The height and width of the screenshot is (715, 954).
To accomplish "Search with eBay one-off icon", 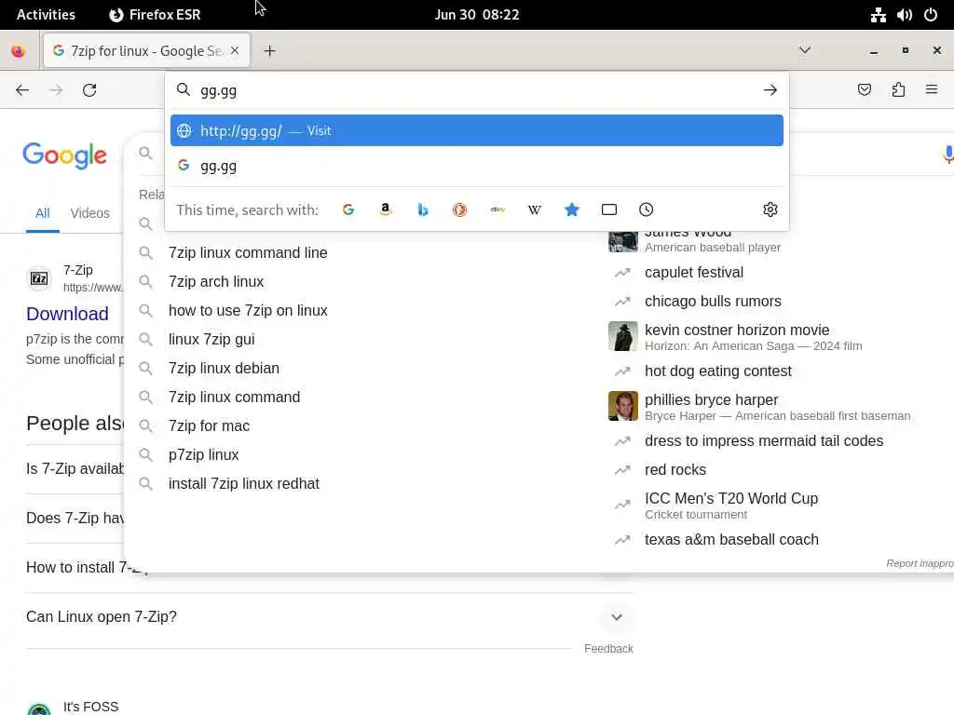I will [x=497, y=209].
